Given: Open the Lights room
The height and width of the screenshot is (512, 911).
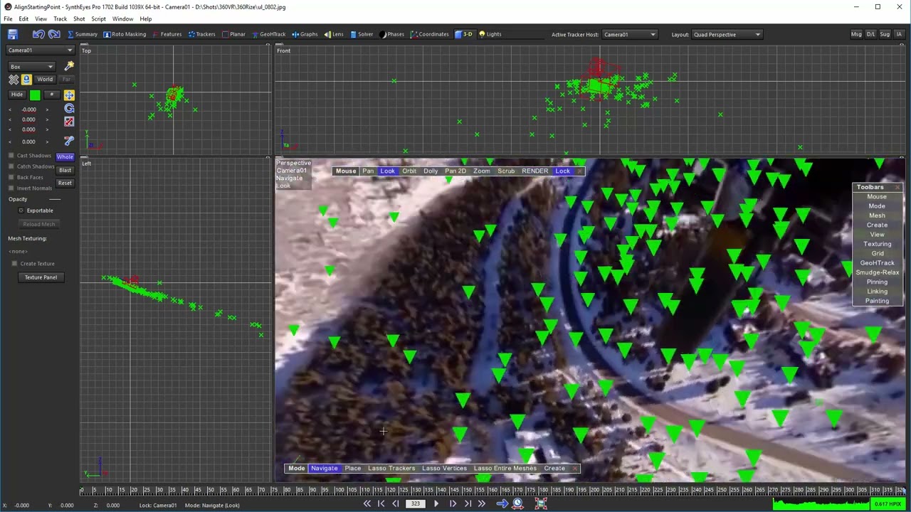Looking at the screenshot, I should coord(490,34).
